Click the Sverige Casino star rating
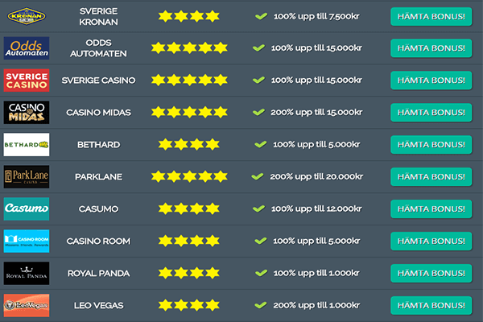The width and height of the screenshot is (483, 322). (x=189, y=80)
